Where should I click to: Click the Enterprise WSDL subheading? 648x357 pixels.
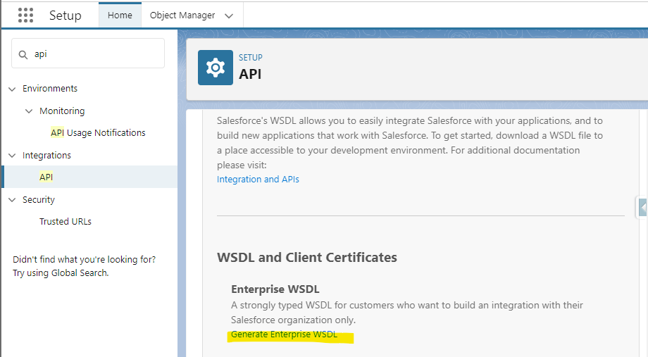275,289
